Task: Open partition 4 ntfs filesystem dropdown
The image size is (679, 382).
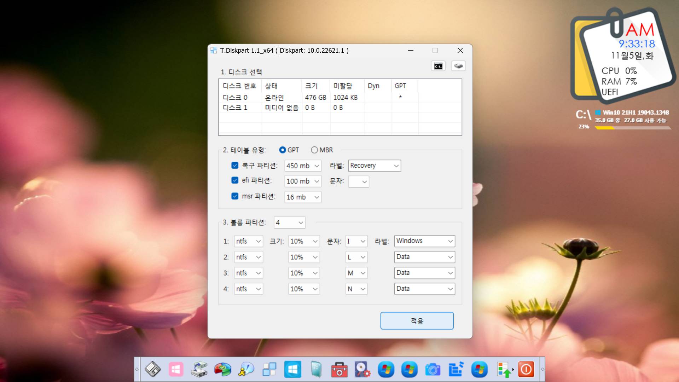Action: tap(249, 289)
